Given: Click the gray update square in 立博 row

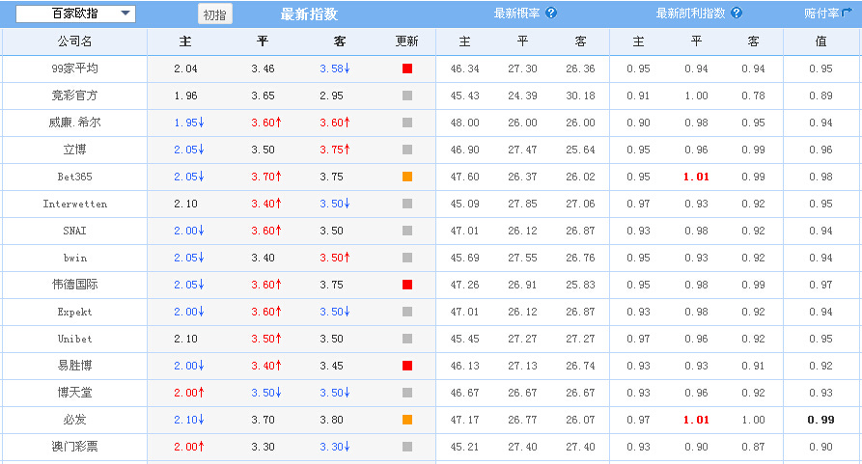Looking at the screenshot, I should coord(407,150).
